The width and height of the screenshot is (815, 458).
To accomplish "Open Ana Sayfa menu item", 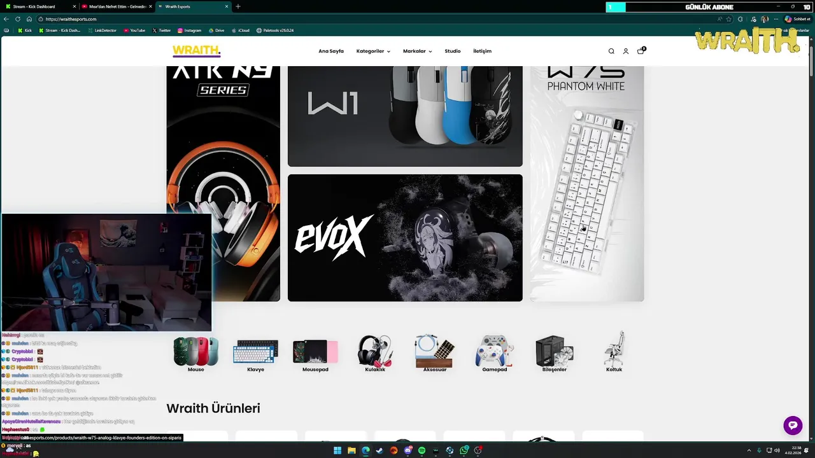I will (x=331, y=51).
